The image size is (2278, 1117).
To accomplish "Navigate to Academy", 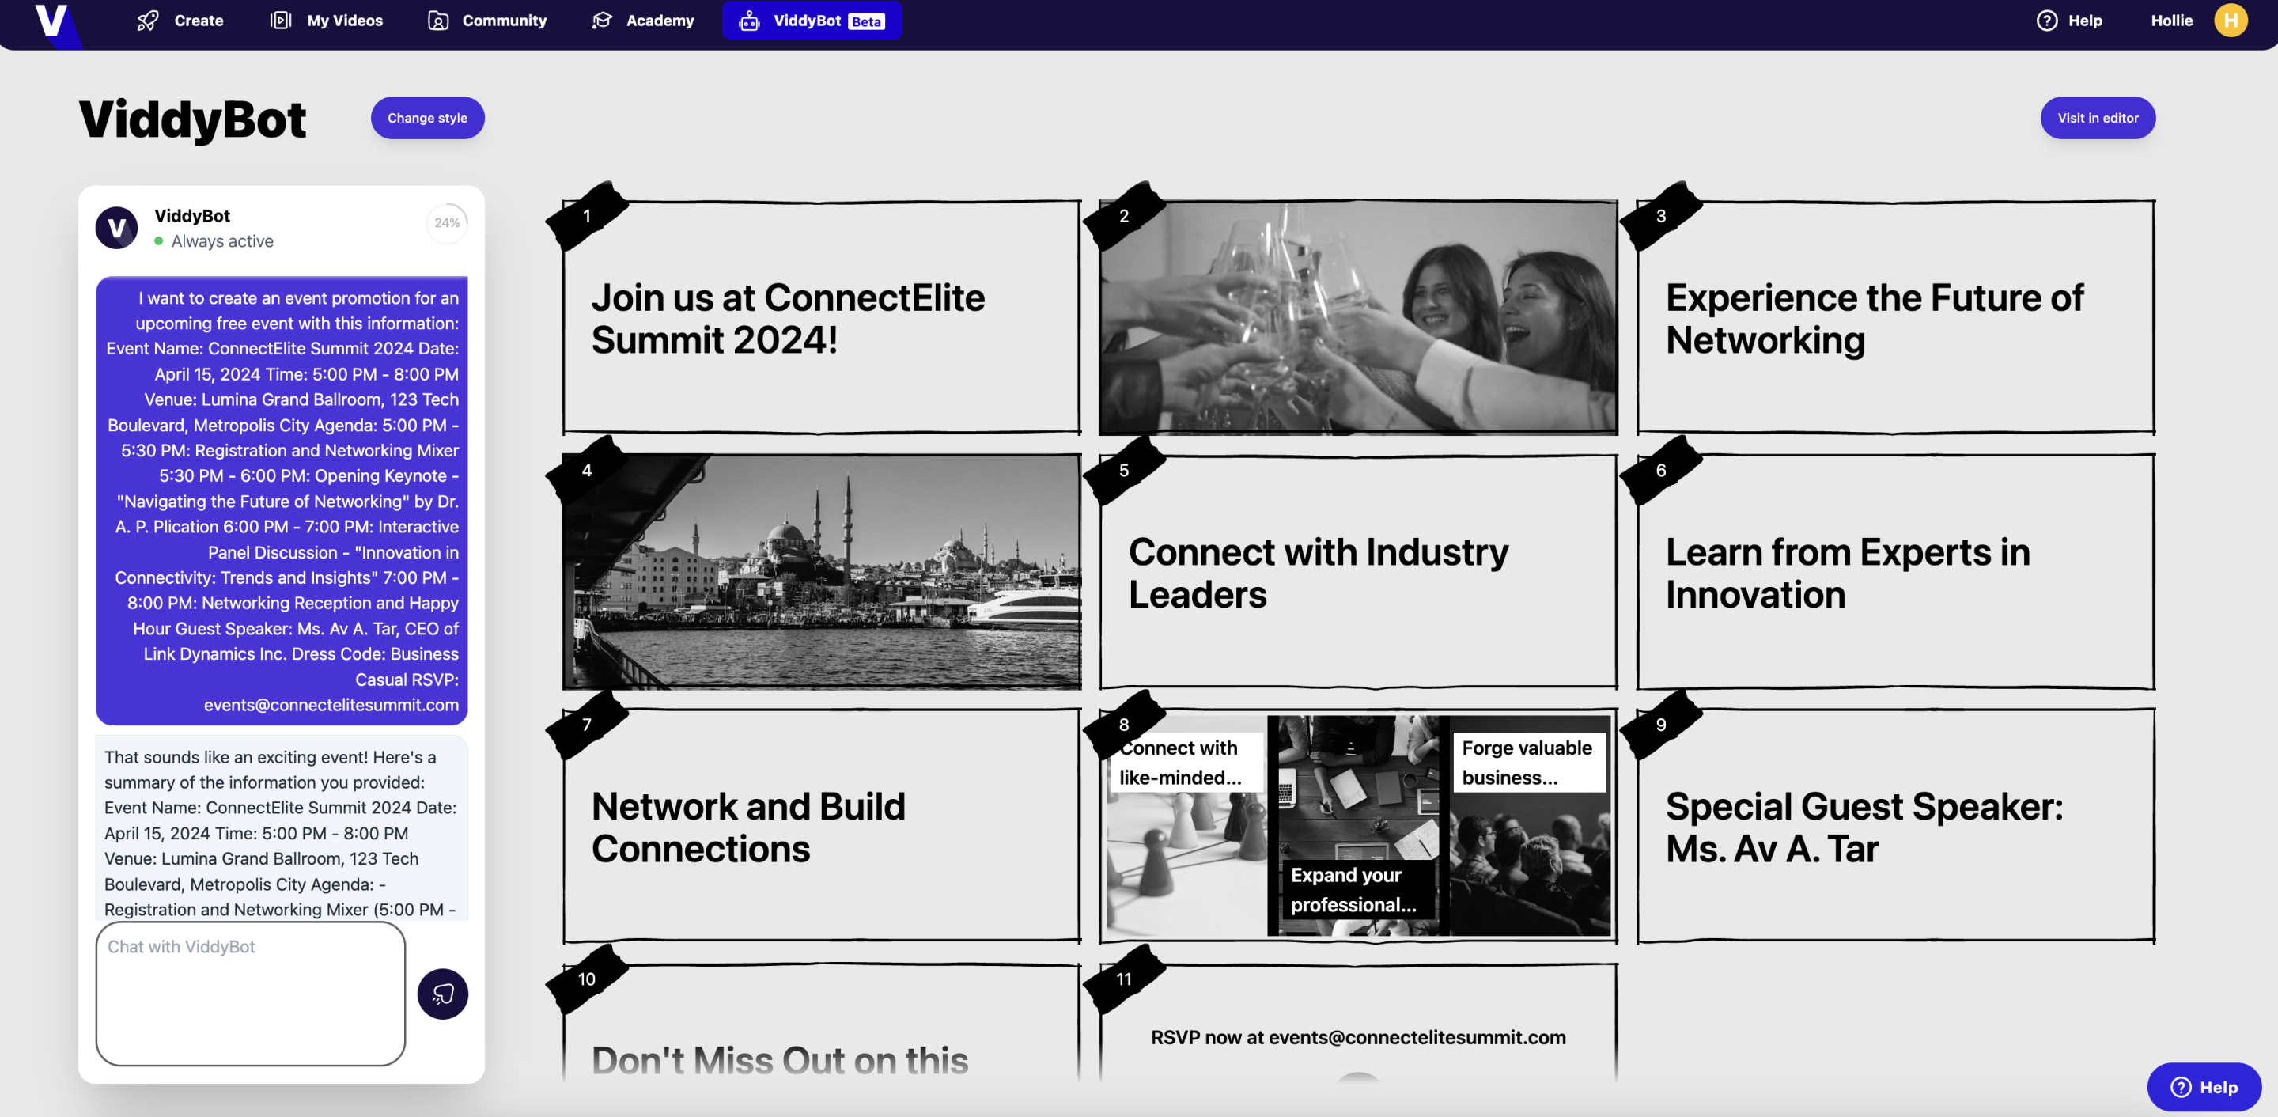I will click(642, 21).
